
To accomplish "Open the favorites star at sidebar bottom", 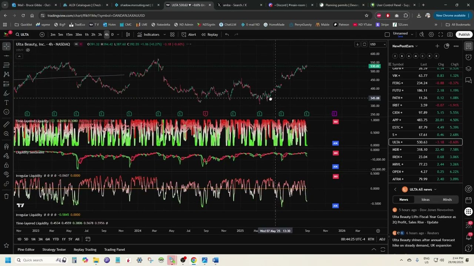I will (6, 245).
